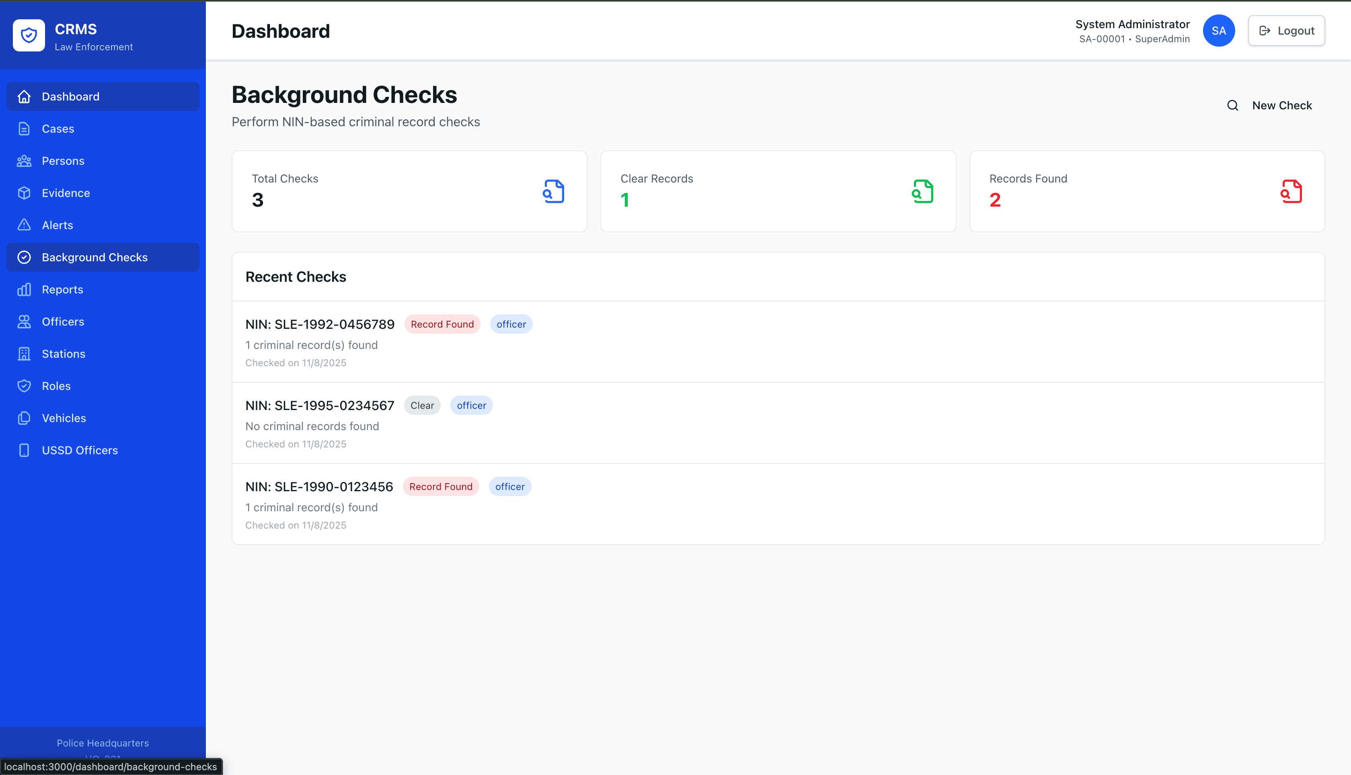This screenshot has width=1351, height=775.
Task: Click the Logout arrow icon
Action: click(x=1265, y=31)
